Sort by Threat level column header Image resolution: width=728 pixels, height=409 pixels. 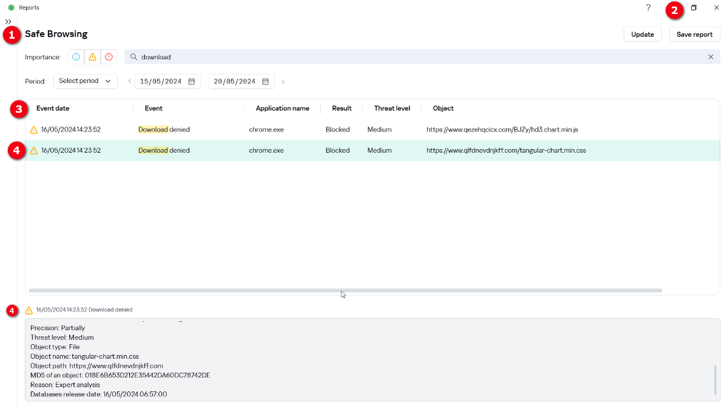392,108
